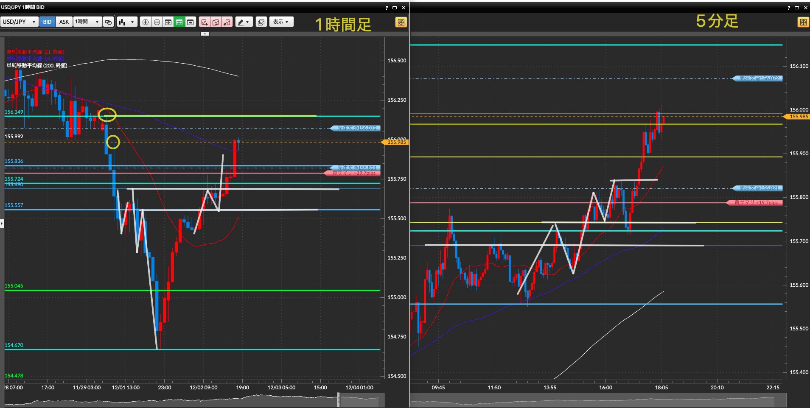This screenshot has width=810, height=408.
Task: Open the indicator settings chart icon
Action: pyautogui.click(x=261, y=22)
